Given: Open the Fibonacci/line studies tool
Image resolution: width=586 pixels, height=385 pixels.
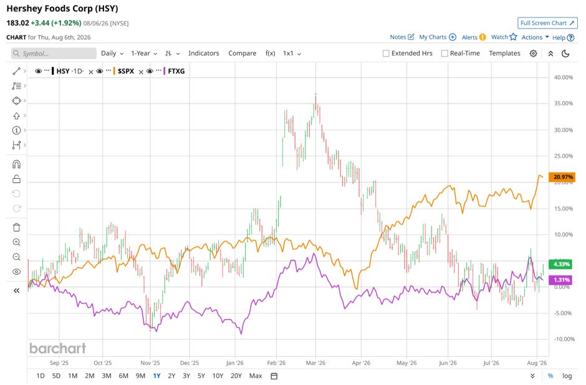Looking at the screenshot, I should tap(16, 86).
